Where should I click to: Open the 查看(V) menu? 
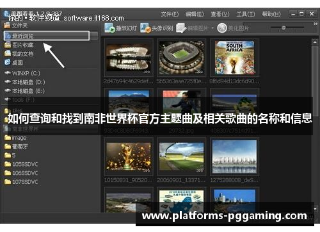click(x=220, y=14)
